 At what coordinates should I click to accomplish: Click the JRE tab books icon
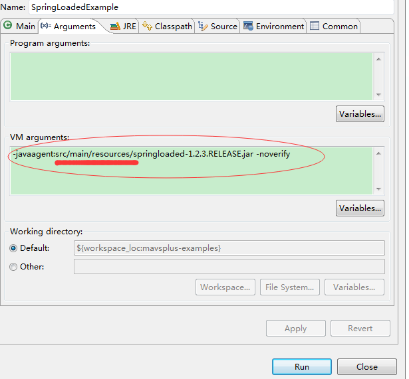click(x=115, y=26)
